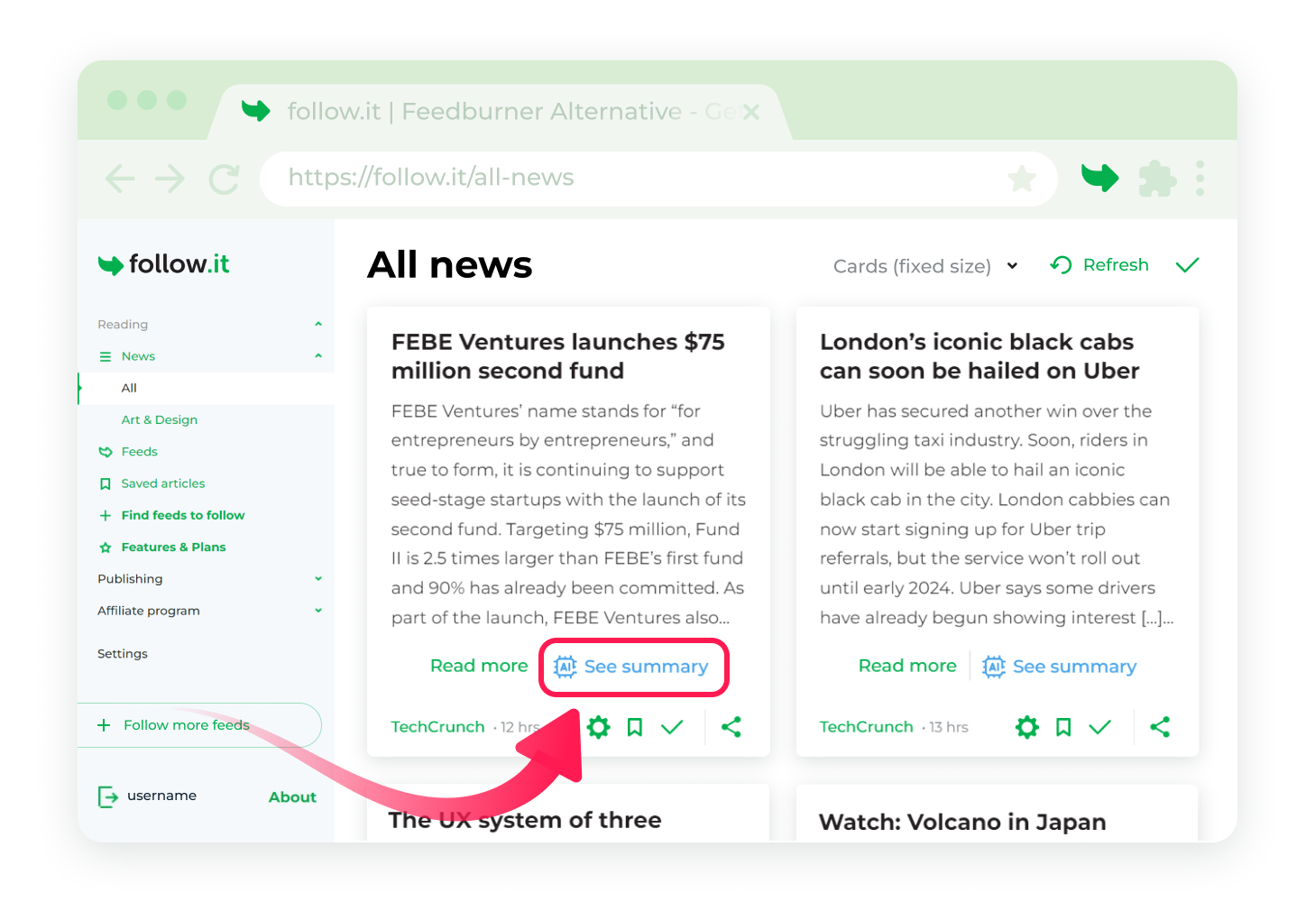
Task: Close the follow.it browser tab
Action: point(750,112)
